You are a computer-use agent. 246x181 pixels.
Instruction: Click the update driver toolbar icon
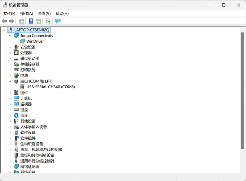pyautogui.click(x=48, y=21)
